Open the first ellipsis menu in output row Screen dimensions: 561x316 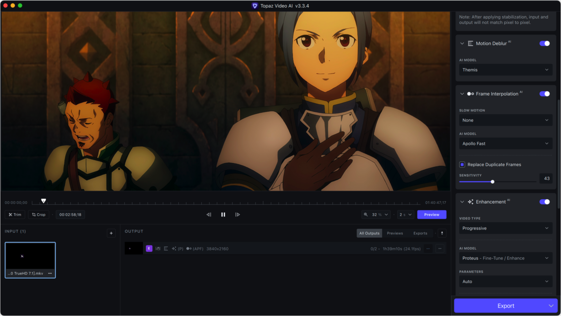point(428,249)
